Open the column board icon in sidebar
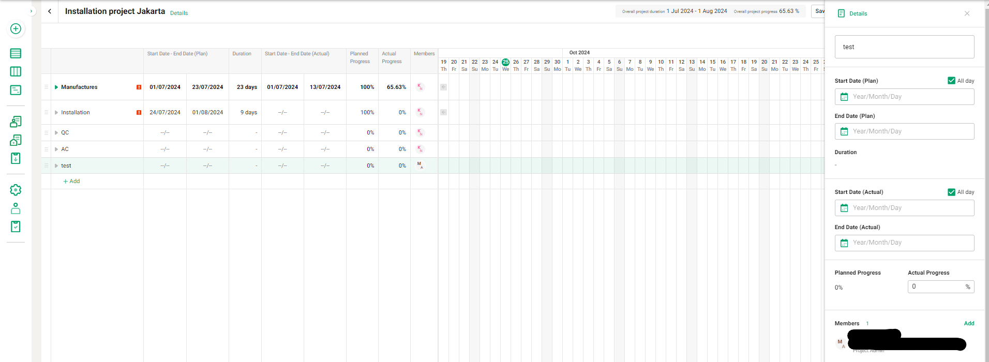This screenshot has height=362, width=989. click(x=16, y=72)
